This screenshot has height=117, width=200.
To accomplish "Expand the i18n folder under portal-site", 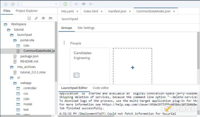I will (x=18, y=46).
